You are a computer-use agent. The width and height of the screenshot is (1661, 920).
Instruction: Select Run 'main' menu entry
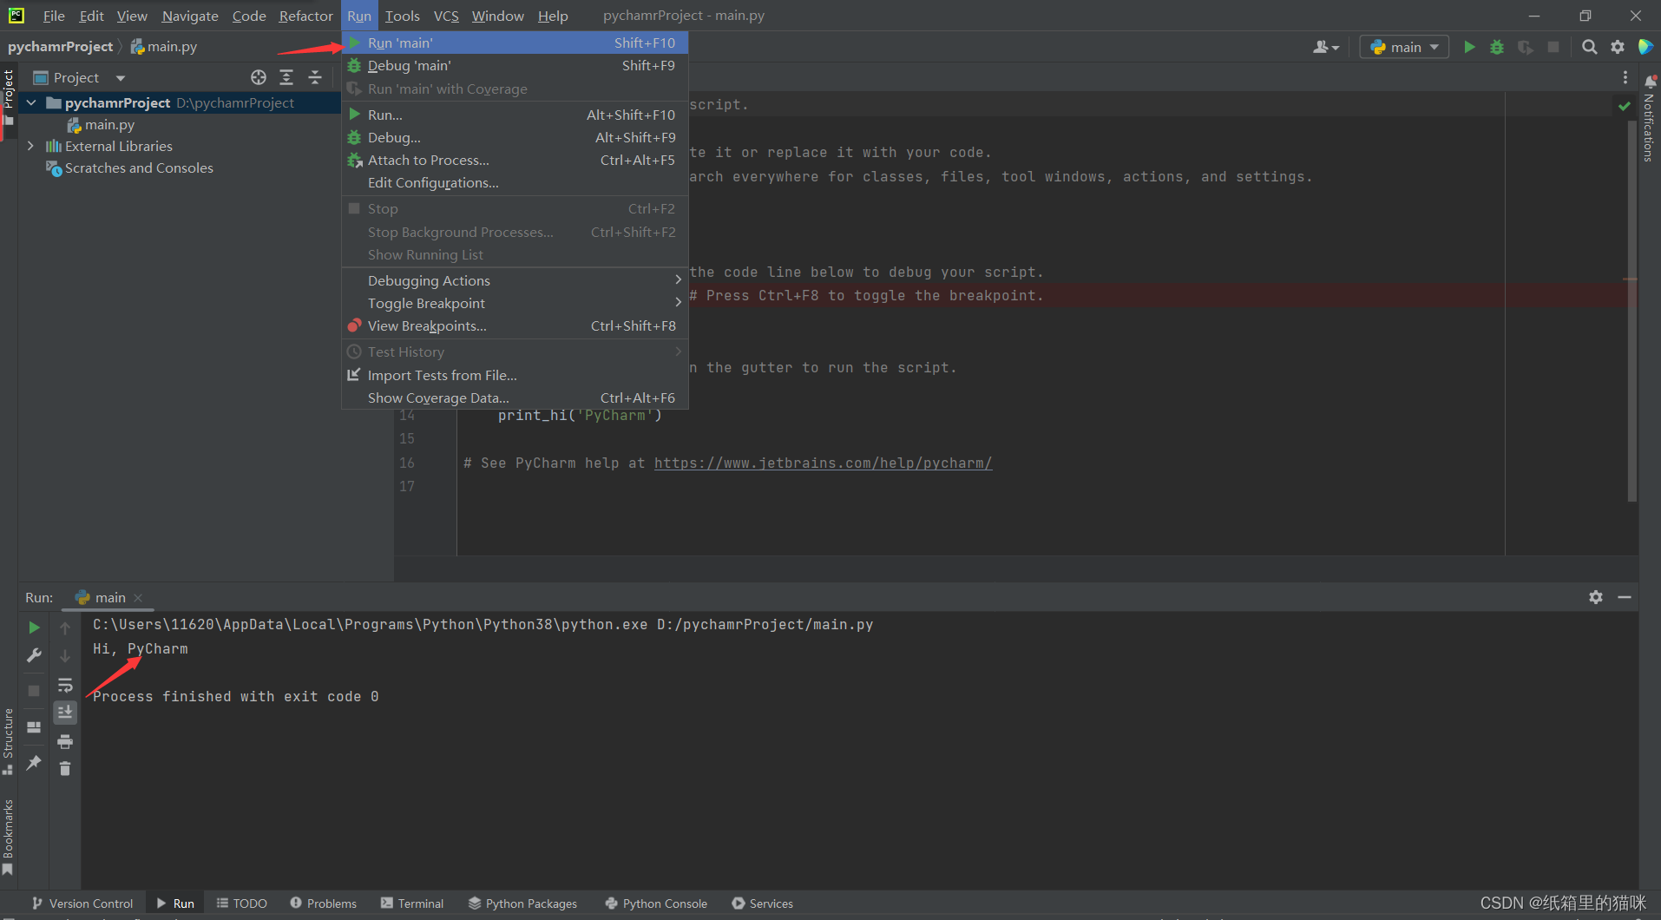515,43
